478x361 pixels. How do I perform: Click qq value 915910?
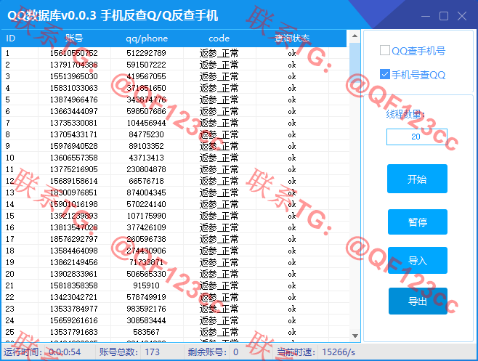(146, 285)
